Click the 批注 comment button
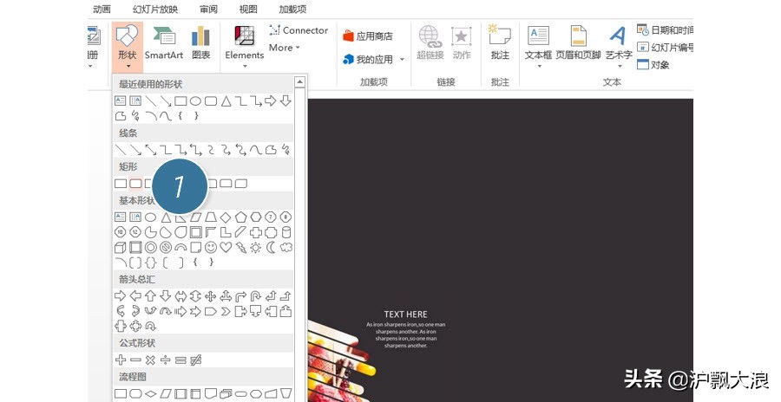781x402 pixels. point(500,42)
